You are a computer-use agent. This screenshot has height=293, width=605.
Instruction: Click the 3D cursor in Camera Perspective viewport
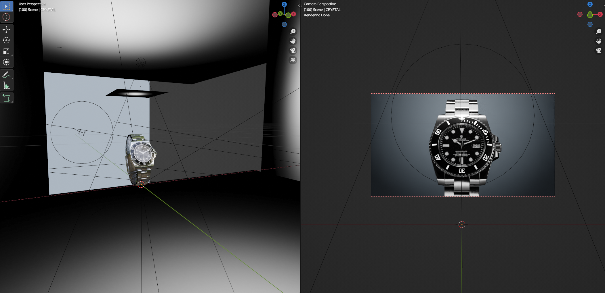click(462, 224)
